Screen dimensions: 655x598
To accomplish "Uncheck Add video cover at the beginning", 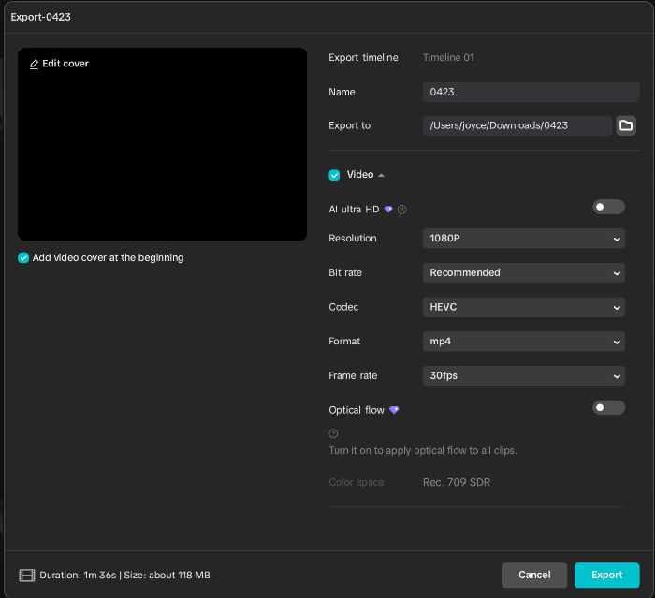I will pos(23,258).
